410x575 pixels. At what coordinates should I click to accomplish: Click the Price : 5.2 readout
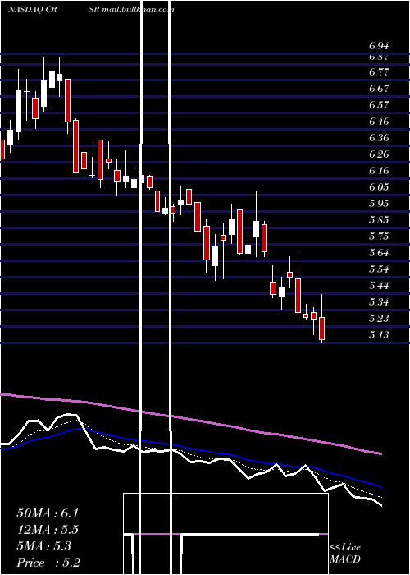pyautogui.click(x=48, y=563)
